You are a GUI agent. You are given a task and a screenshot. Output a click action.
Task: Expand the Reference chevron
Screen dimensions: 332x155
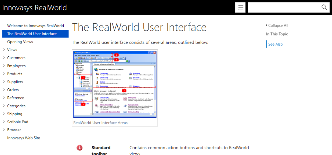(4, 98)
